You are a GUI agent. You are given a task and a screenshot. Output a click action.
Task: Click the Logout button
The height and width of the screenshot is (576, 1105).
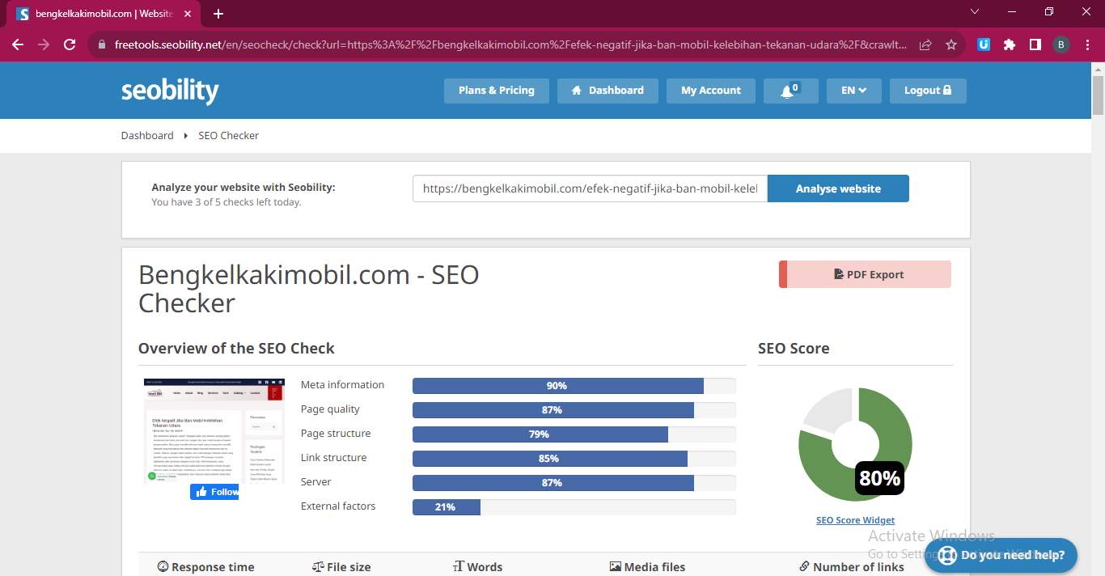(928, 91)
